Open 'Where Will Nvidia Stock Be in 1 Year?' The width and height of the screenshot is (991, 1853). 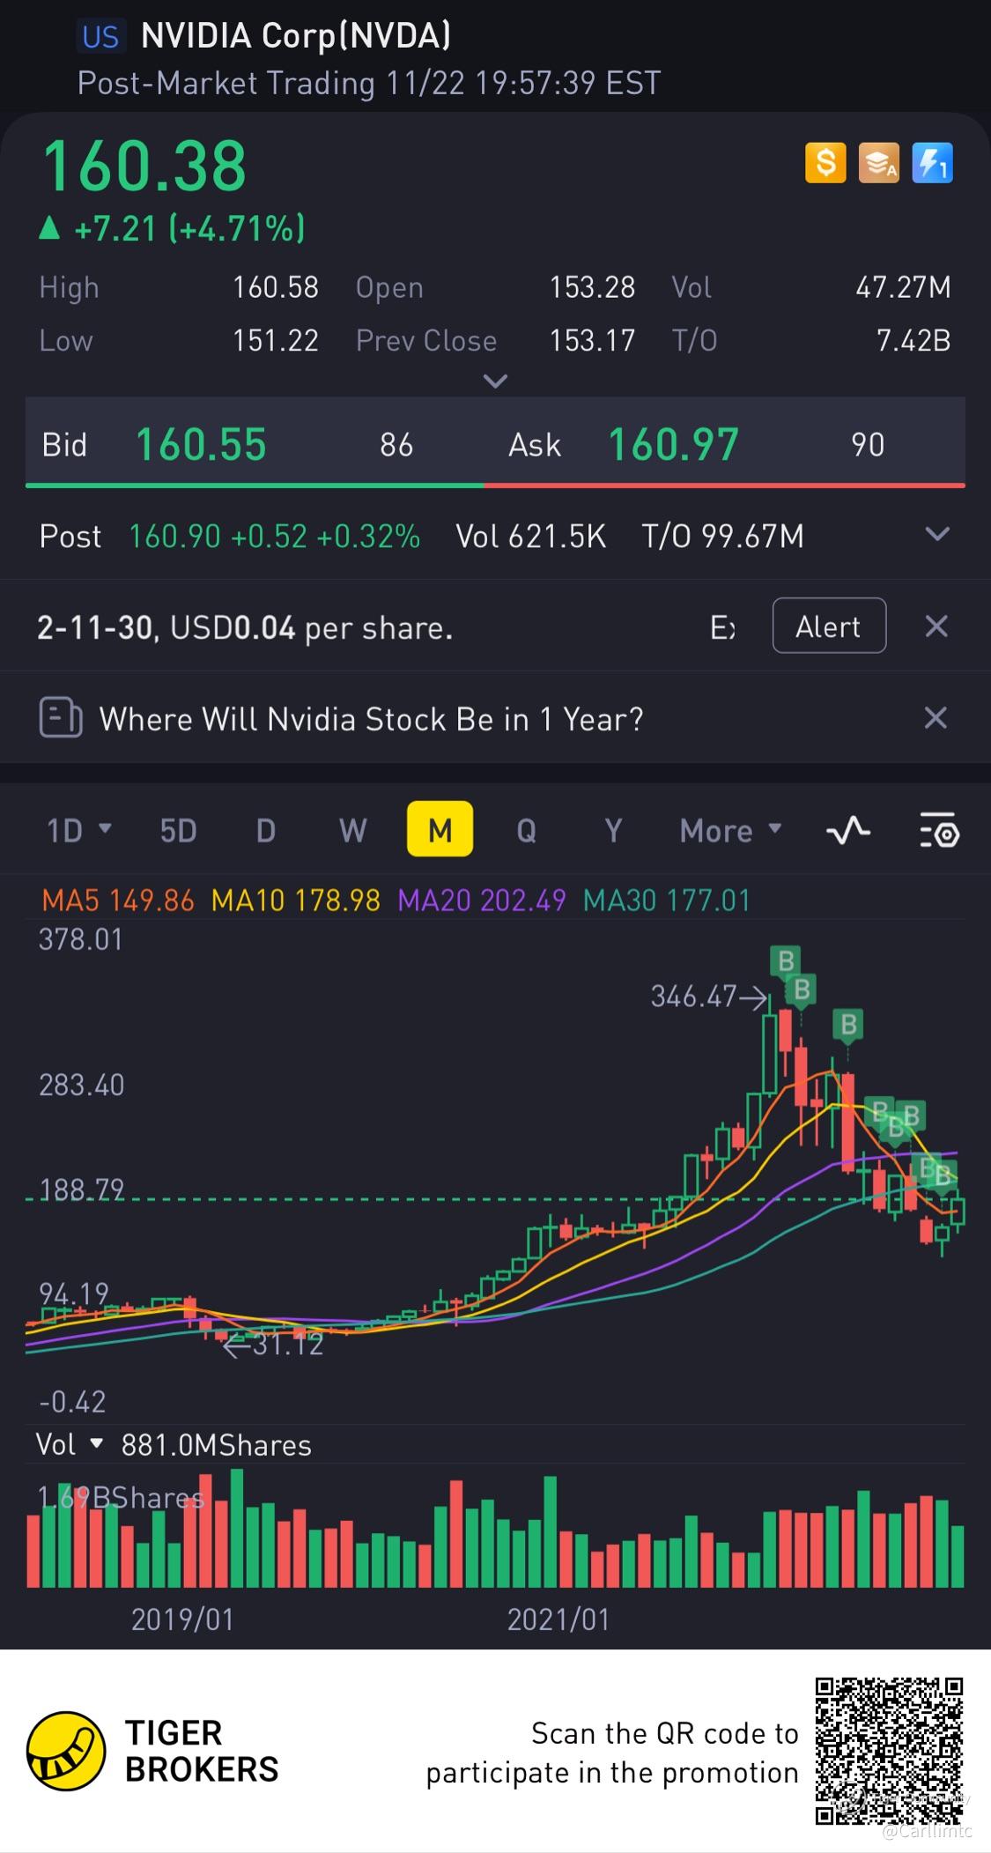click(x=371, y=719)
